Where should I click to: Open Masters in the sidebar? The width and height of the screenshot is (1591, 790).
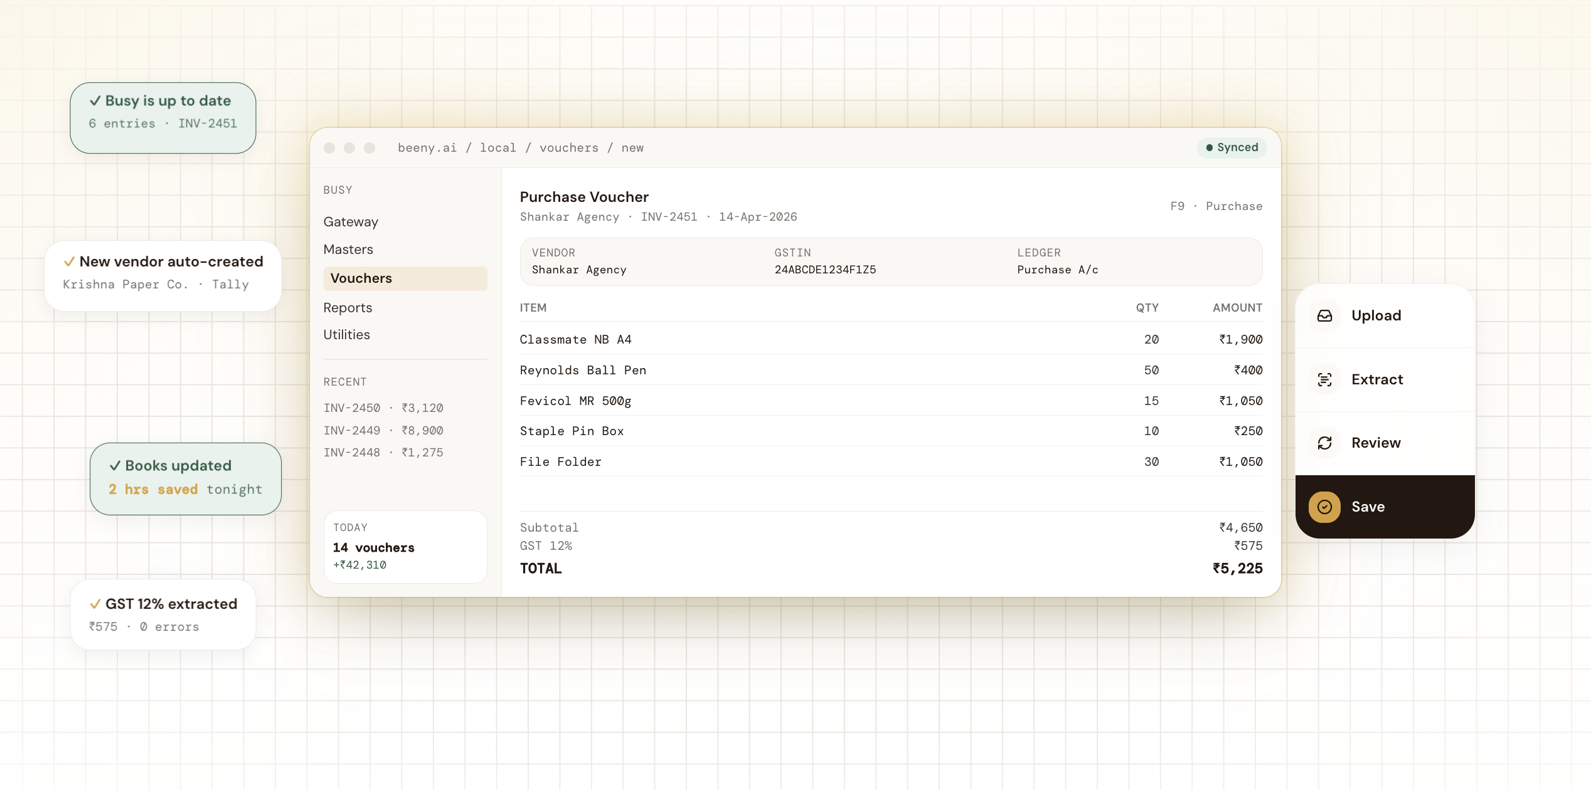[348, 250]
